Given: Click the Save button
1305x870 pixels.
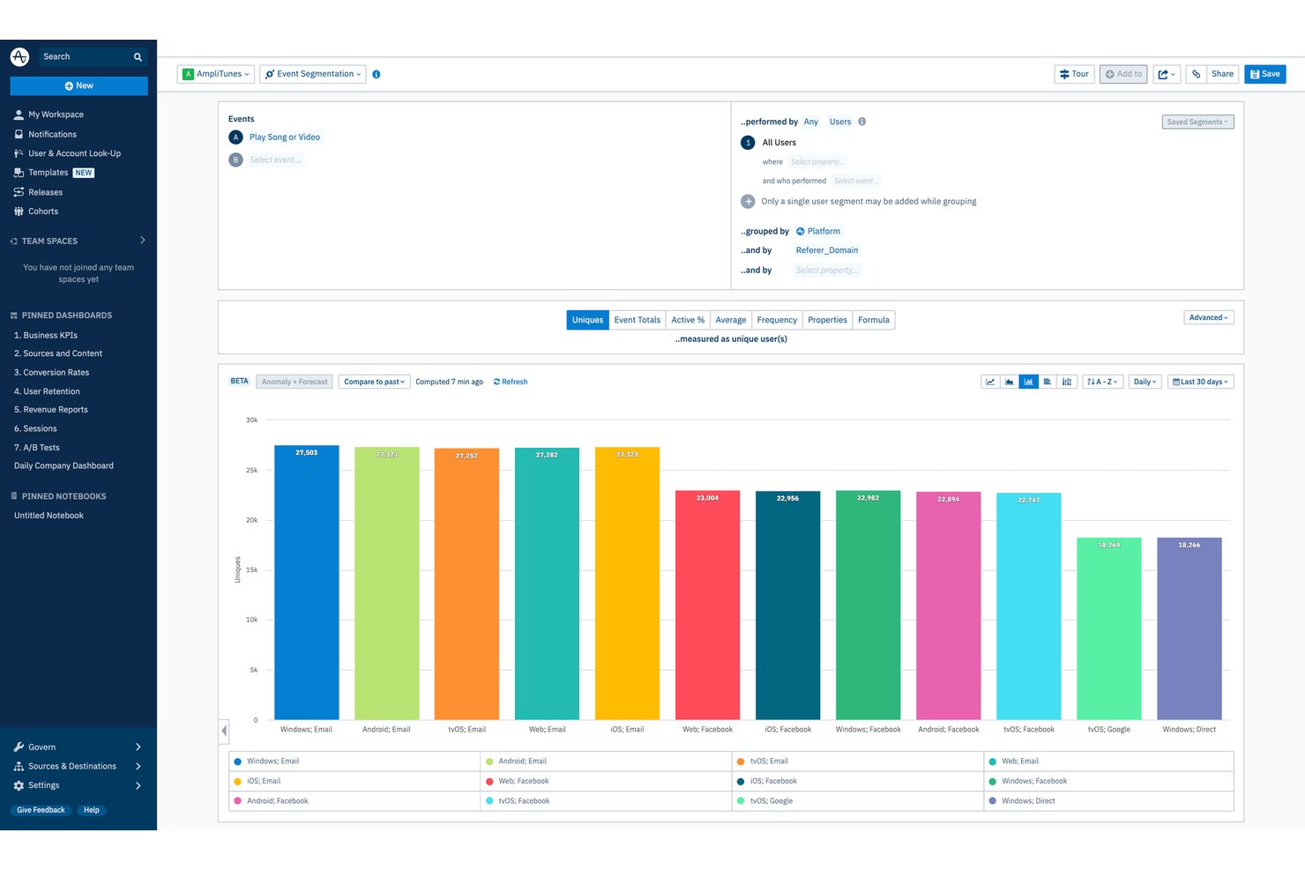Looking at the screenshot, I should 1265,74.
